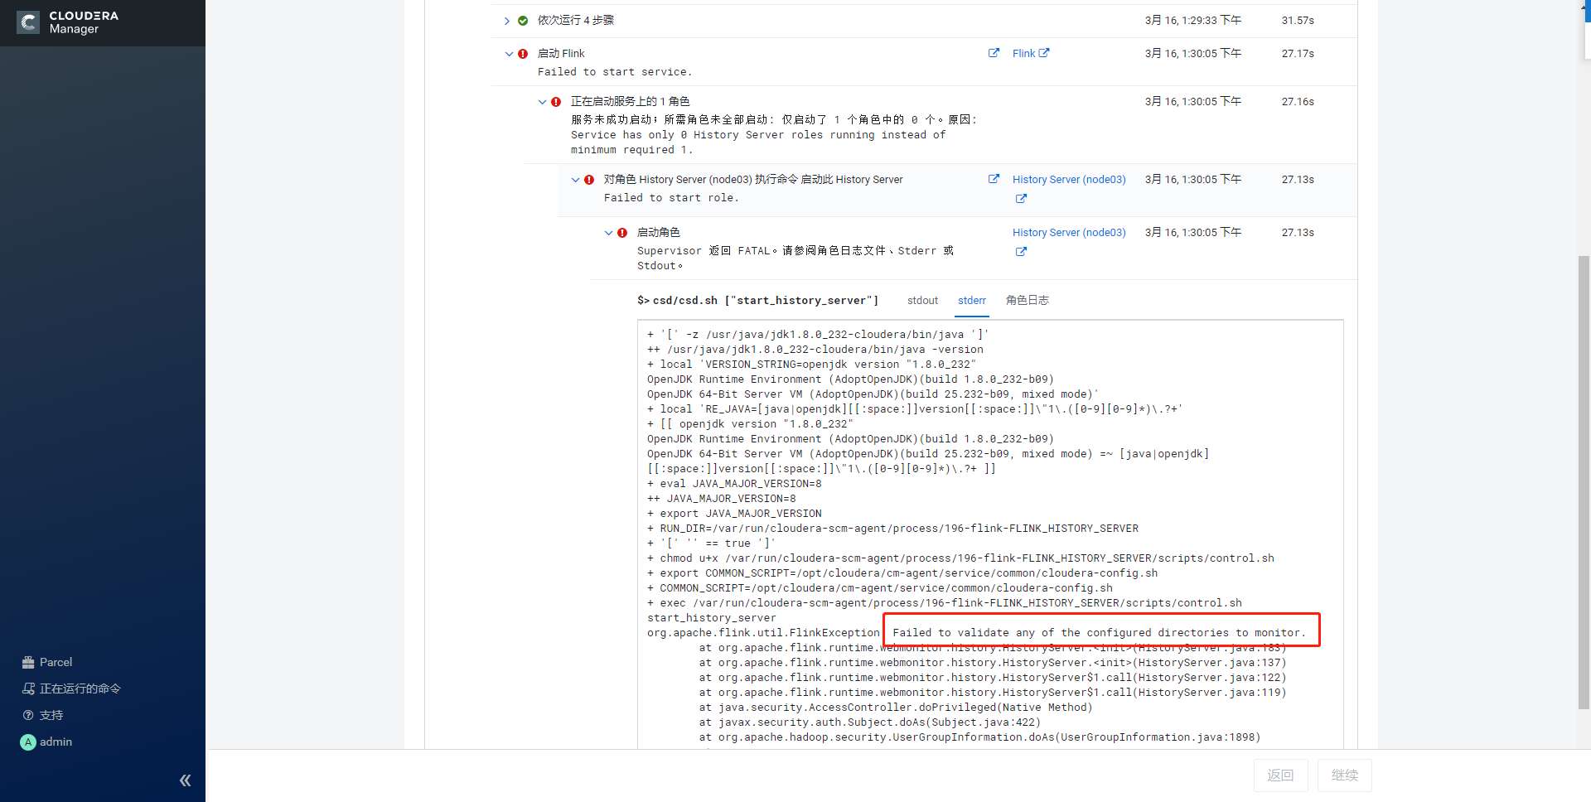Open History Server (node03) link in 启动角色 row
Viewport: 1591px width, 802px height.
(1069, 233)
